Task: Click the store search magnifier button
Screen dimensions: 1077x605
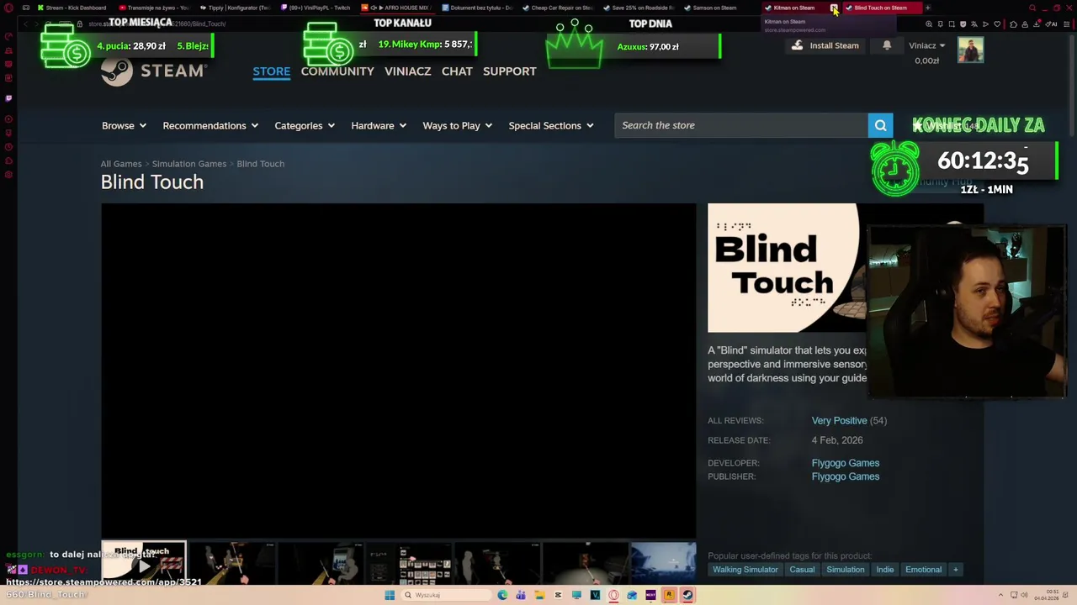Action: tap(880, 125)
